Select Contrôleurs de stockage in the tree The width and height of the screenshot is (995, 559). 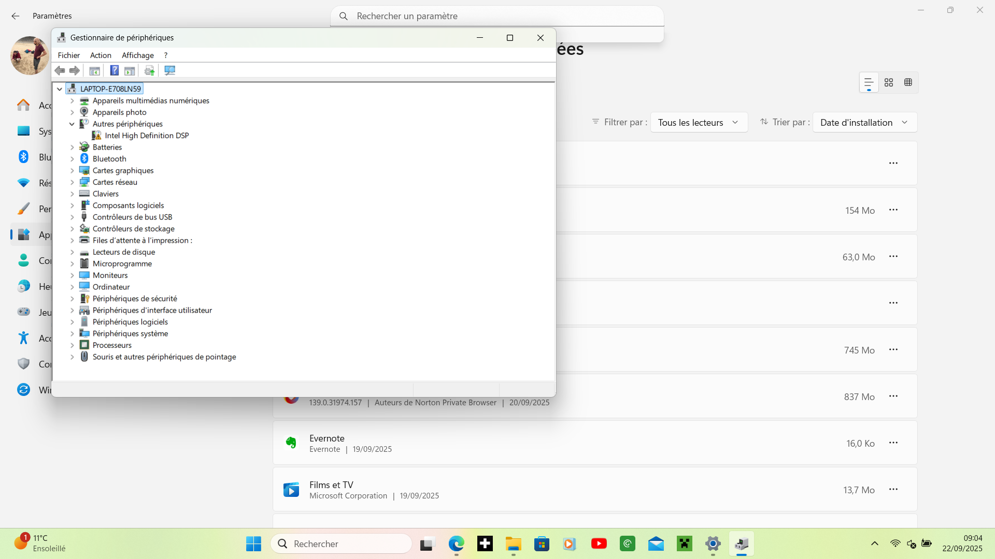coord(133,229)
